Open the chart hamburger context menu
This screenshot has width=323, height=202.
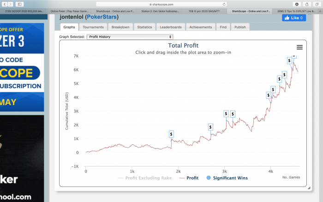point(299,48)
